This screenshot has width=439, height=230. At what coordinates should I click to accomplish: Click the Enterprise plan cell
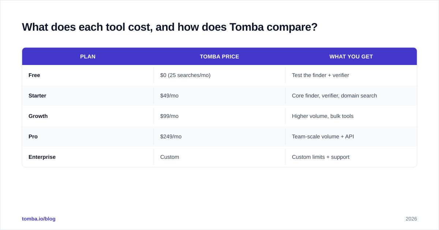[88, 157]
